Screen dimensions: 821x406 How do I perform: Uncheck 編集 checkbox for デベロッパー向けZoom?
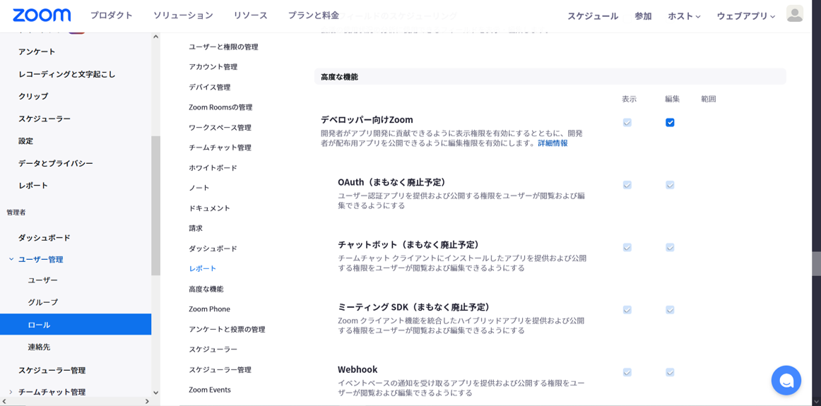(x=670, y=122)
